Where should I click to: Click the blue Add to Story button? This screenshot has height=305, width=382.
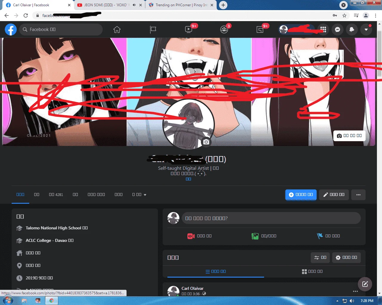(x=301, y=195)
